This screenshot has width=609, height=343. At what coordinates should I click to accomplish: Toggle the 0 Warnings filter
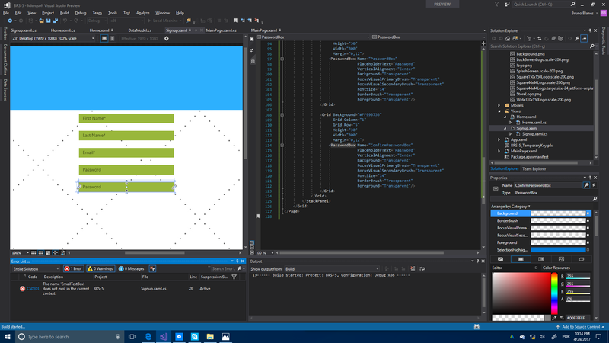tap(101, 269)
